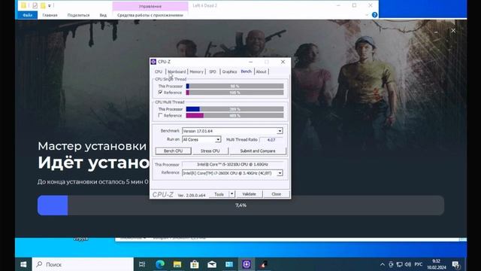
Task: Toggle the Multi Thread Reference checkbox
Action: pyautogui.click(x=160, y=115)
